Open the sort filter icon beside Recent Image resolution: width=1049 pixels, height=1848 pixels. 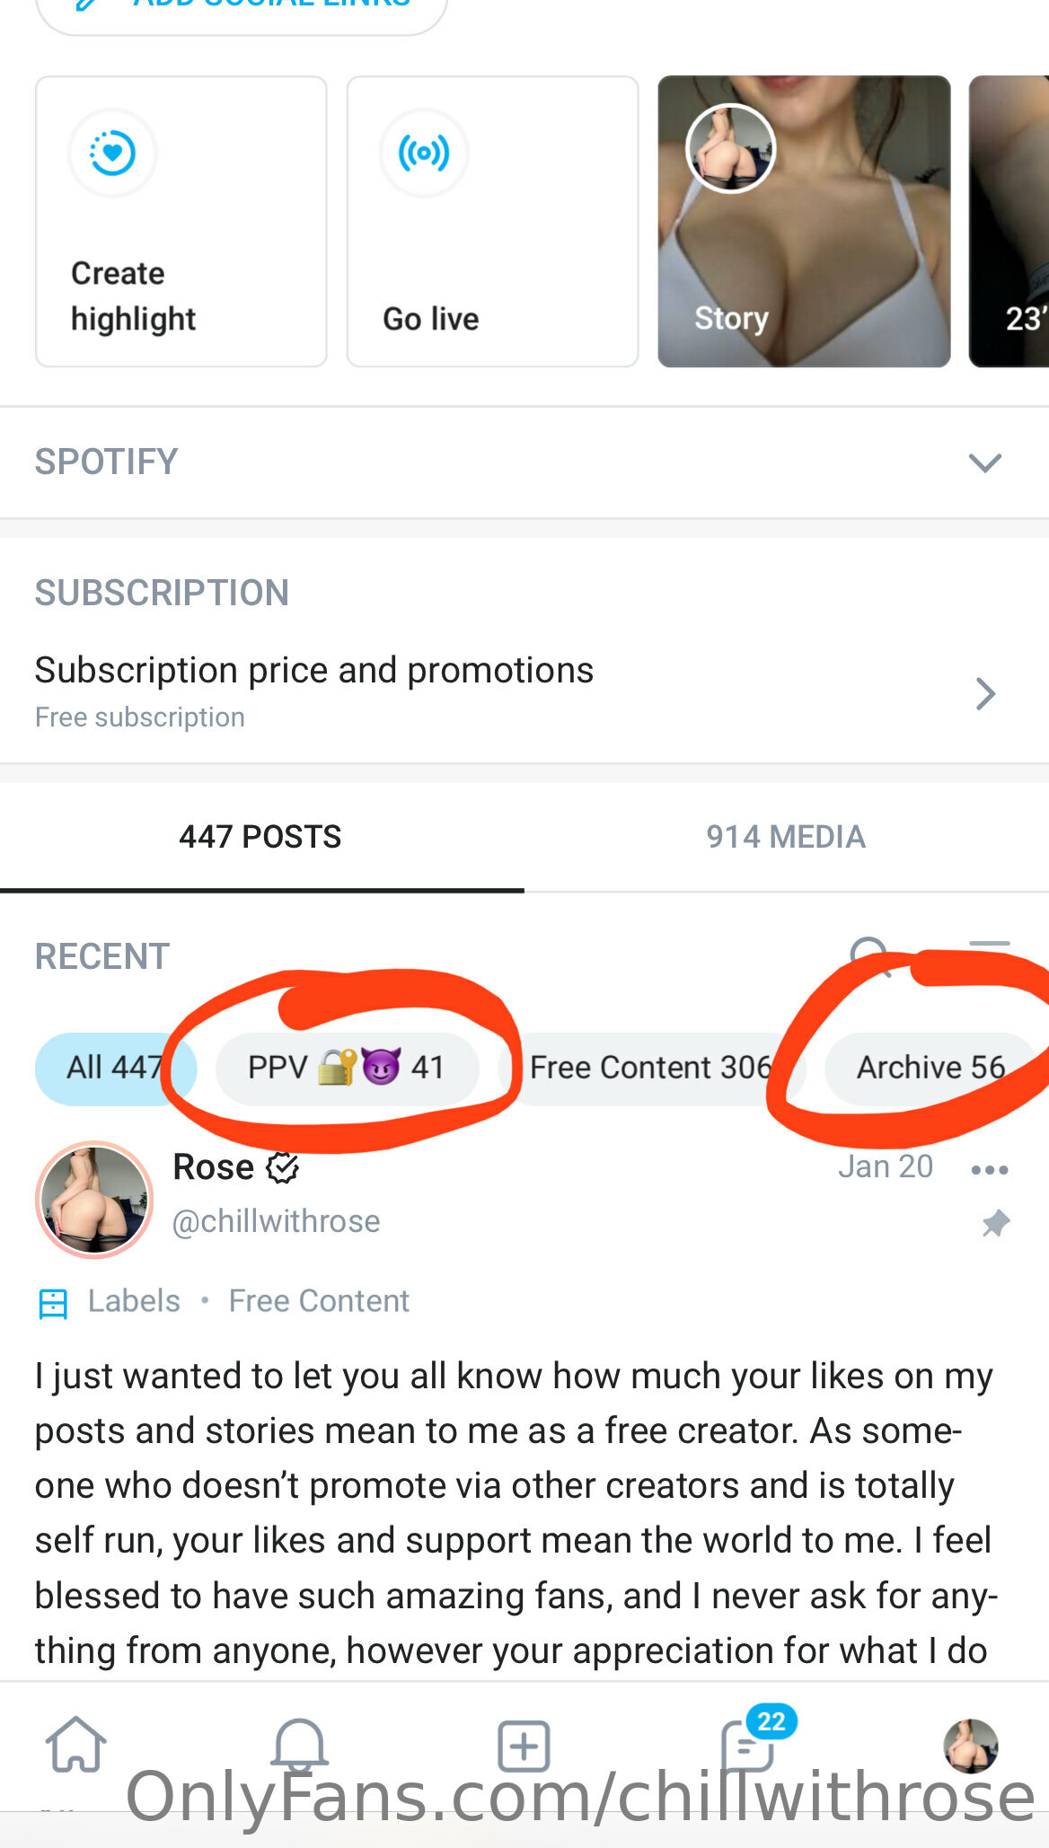[990, 955]
